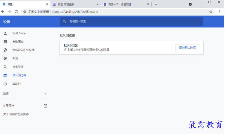The height and width of the screenshot is (134, 225).
Task: Open the three-dot browser menu
Action: pyautogui.click(x=219, y=12)
